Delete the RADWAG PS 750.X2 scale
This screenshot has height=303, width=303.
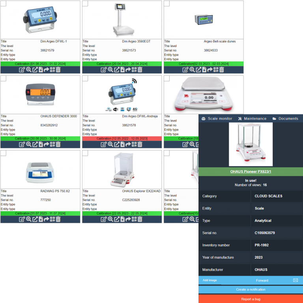pyautogui.click(x=58, y=219)
